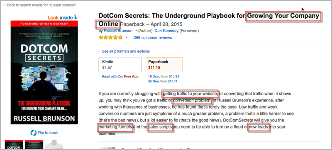
Task: Click the Look inside arrow icon
Action: point(76,17)
